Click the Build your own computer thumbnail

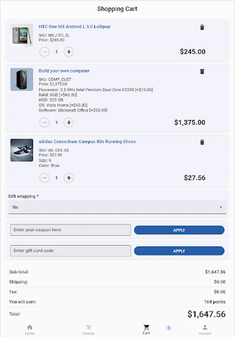pos(22,79)
